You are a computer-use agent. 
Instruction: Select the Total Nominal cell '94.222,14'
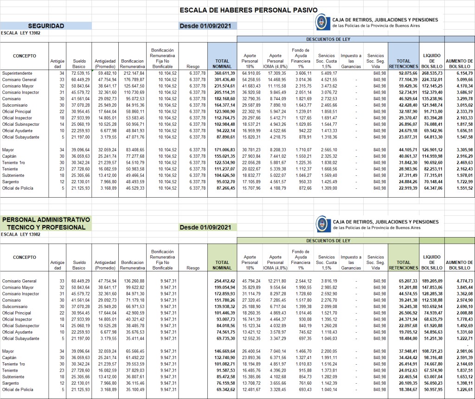pos(226,130)
